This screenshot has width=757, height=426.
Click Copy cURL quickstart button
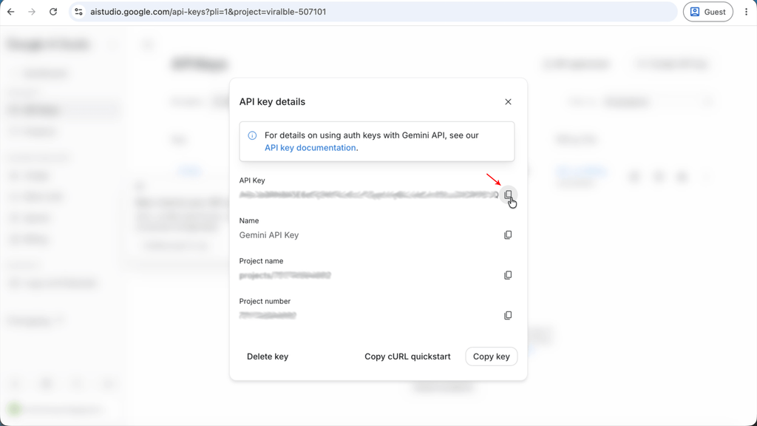[x=407, y=356]
